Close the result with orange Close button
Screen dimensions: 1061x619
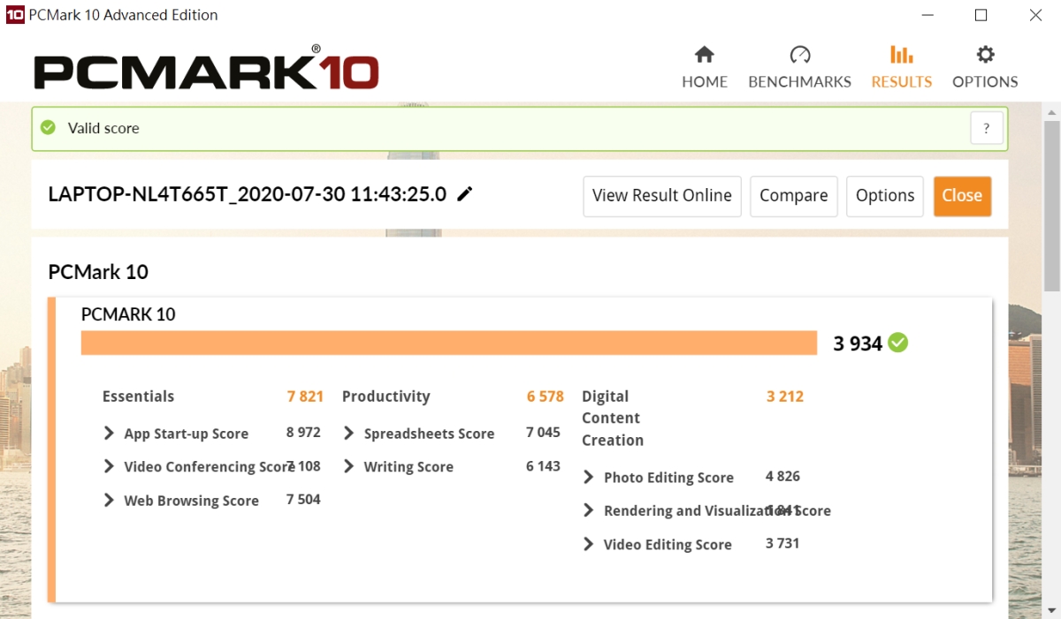[x=962, y=196]
